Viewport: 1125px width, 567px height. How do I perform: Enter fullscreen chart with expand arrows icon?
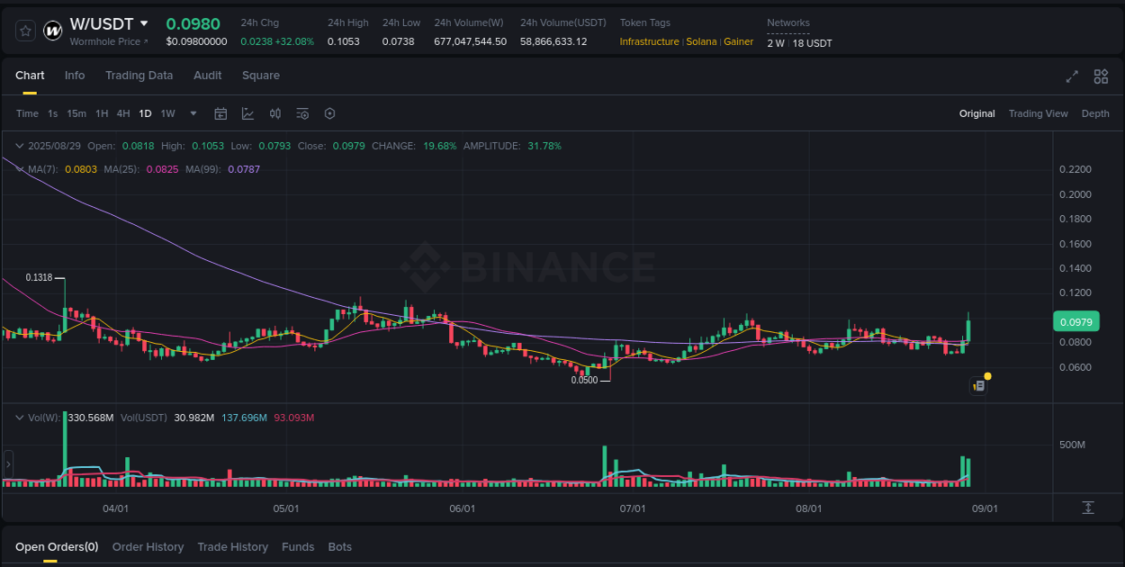(1072, 76)
